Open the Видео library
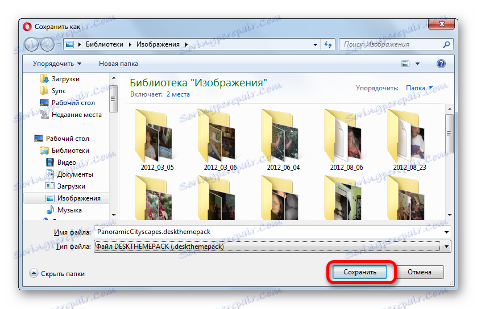This screenshot has width=477, height=309. pyautogui.click(x=67, y=162)
